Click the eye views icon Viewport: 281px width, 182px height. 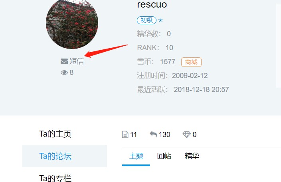pyautogui.click(x=64, y=72)
